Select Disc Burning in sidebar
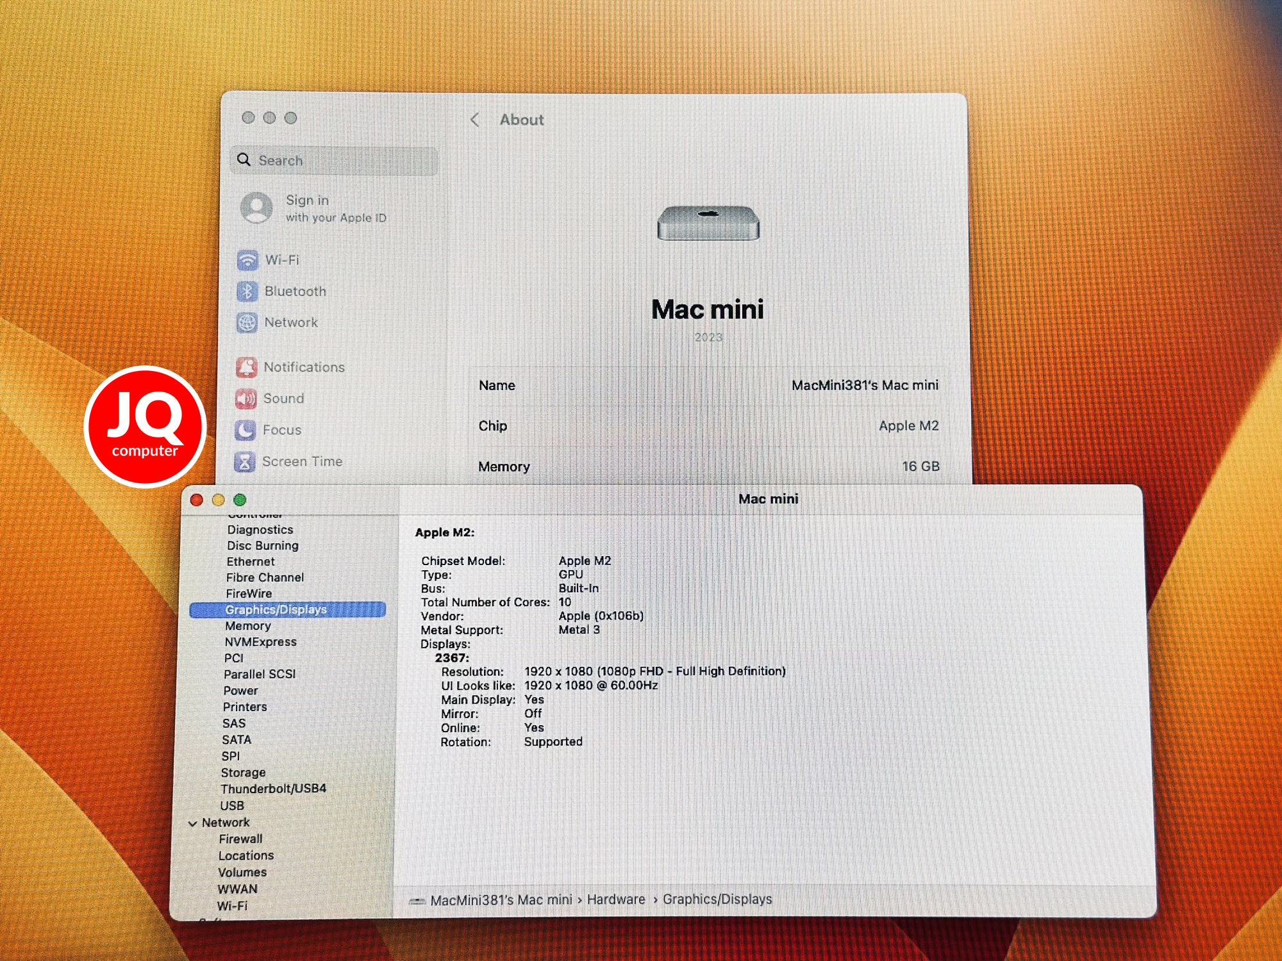1282x961 pixels. point(263,546)
